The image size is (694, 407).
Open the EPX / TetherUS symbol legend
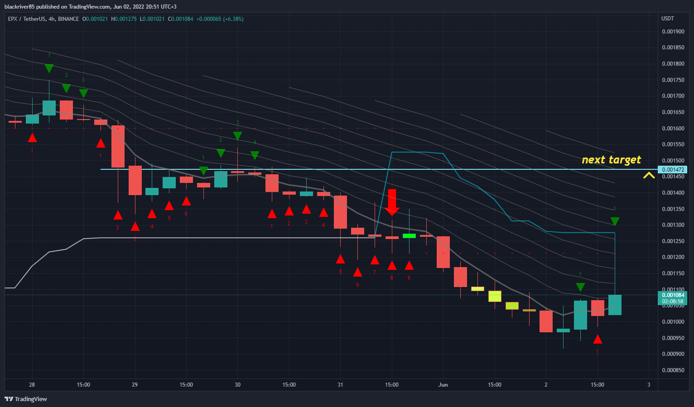[43, 19]
